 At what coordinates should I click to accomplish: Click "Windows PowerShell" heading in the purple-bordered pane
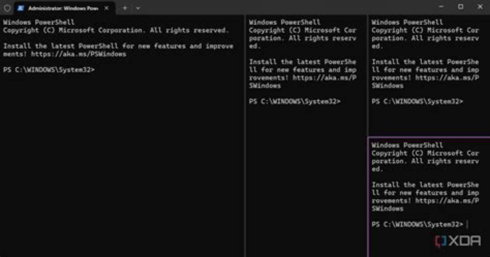[407, 145]
